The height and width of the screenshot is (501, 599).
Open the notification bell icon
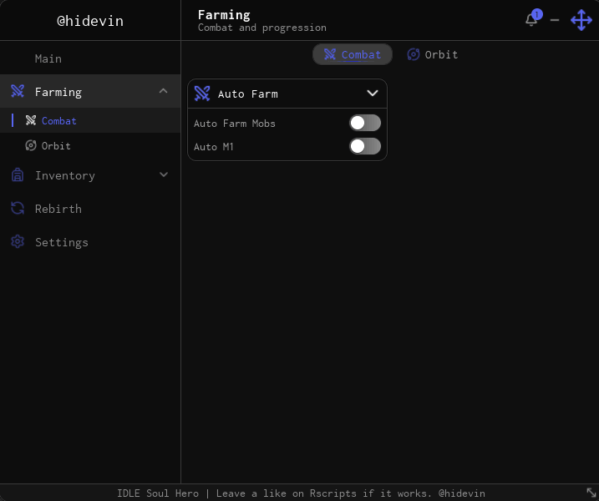point(531,19)
